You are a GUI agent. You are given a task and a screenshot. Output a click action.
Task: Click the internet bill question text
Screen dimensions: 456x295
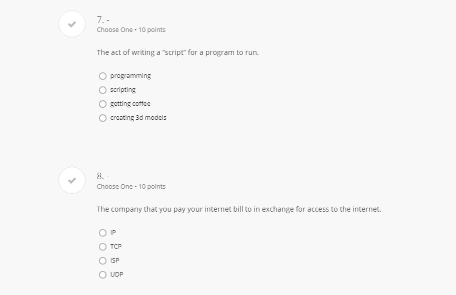pos(238,209)
